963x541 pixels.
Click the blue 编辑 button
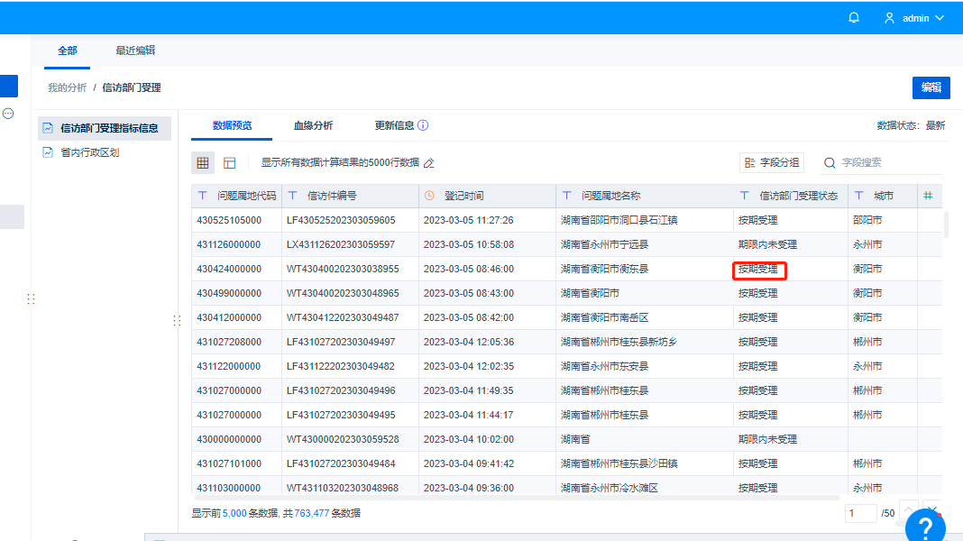931,87
